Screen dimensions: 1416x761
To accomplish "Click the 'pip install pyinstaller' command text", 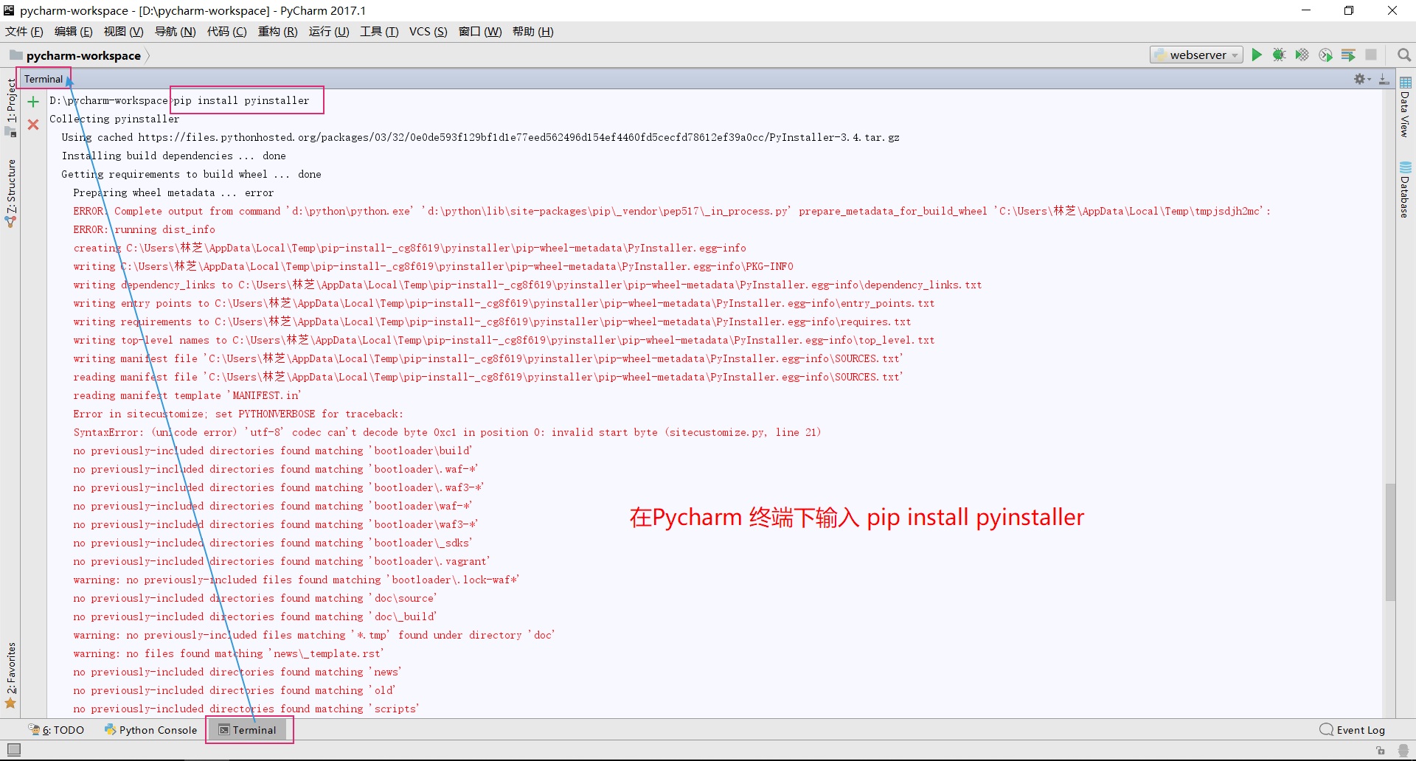I will pos(241,100).
